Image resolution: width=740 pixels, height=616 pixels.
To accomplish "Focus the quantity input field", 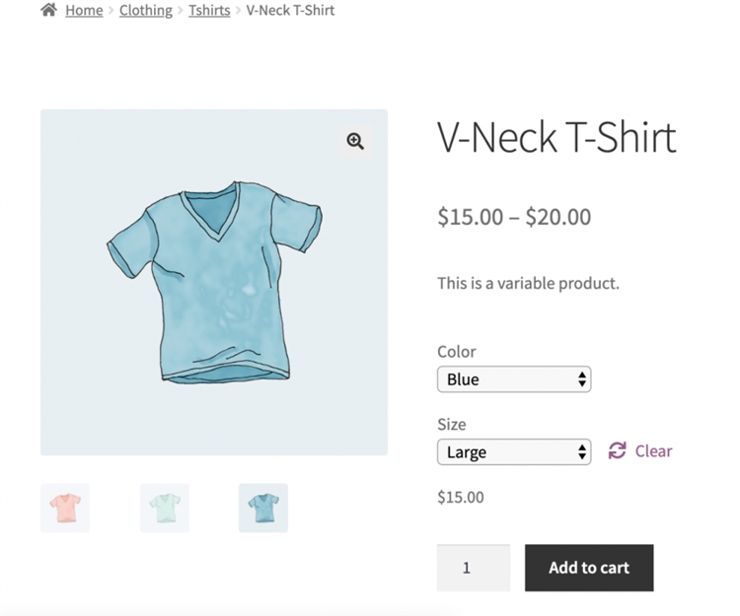I will pos(474,568).
